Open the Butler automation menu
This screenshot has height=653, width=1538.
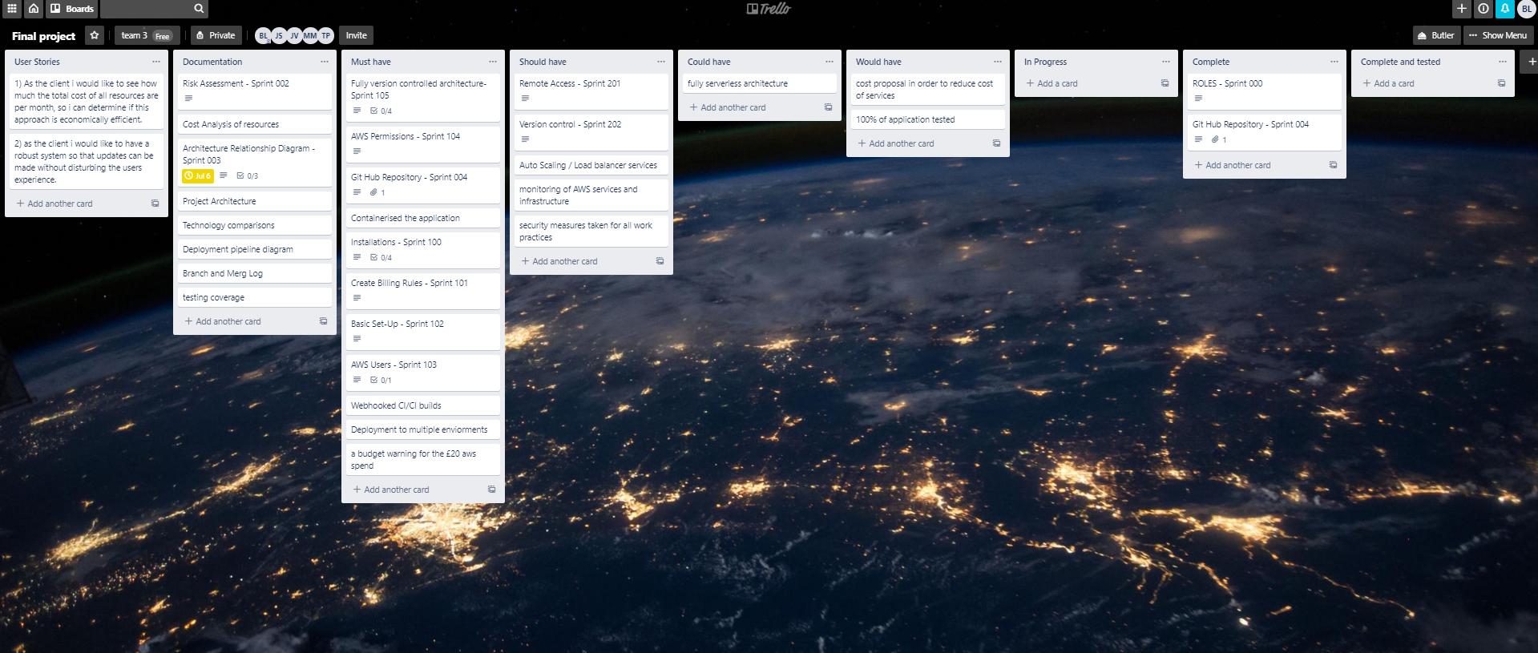pos(1435,35)
